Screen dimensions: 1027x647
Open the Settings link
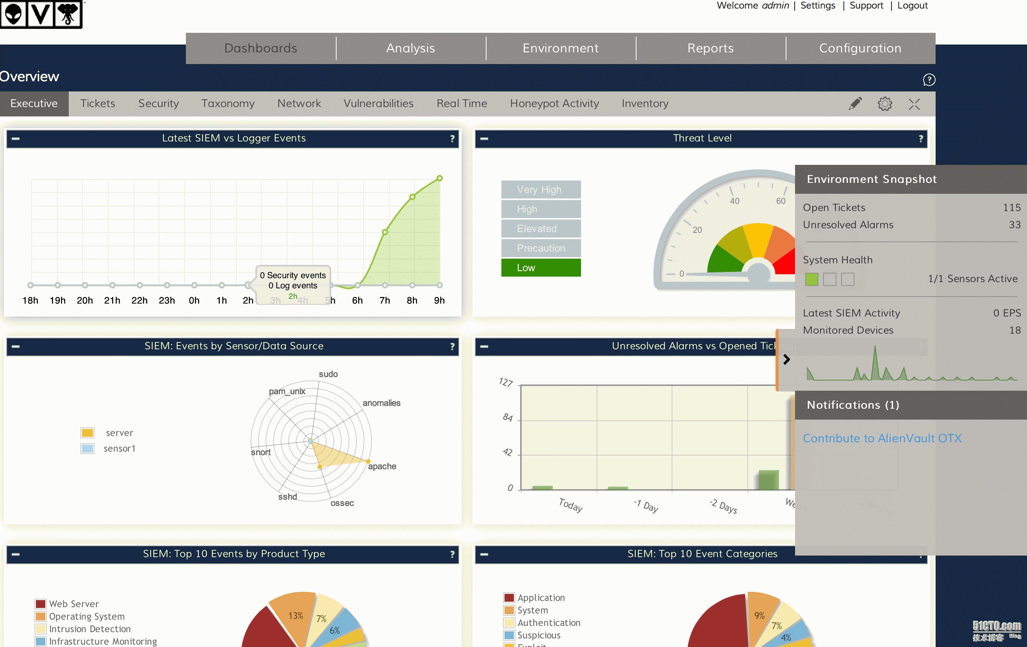click(818, 5)
